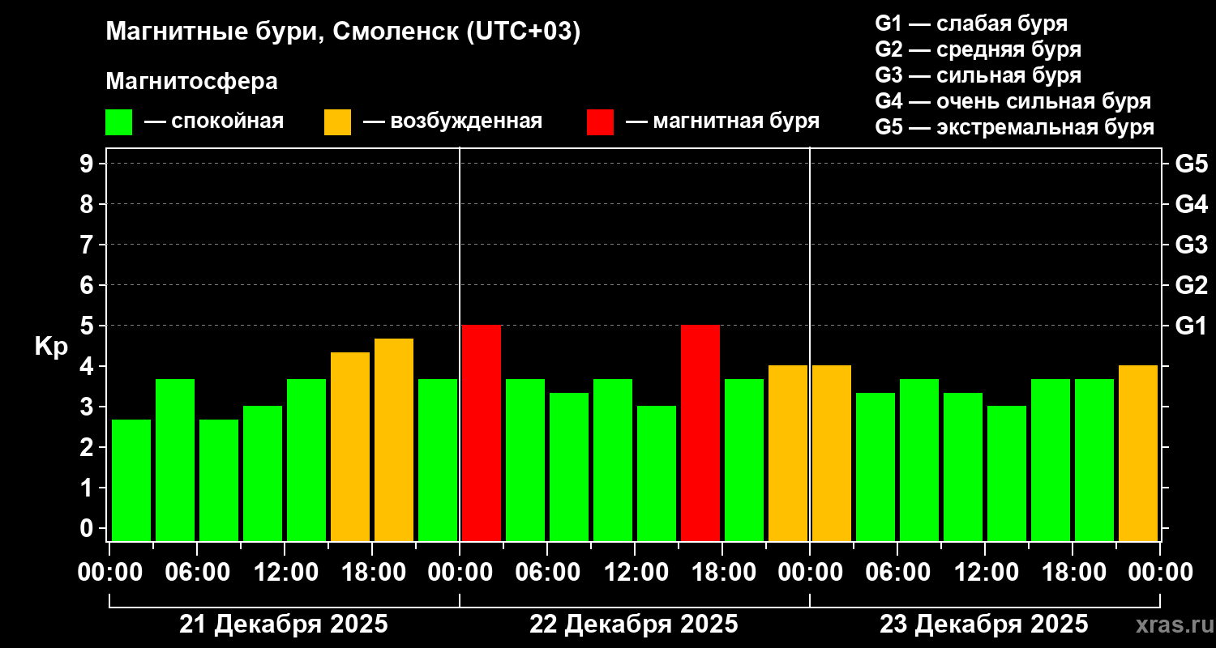Click the G5 tick label beside the chart
1216x648 pixels.
pyautogui.click(x=1191, y=164)
